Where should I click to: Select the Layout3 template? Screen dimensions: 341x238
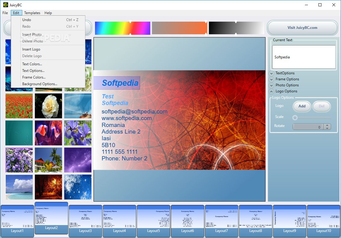pos(85,221)
